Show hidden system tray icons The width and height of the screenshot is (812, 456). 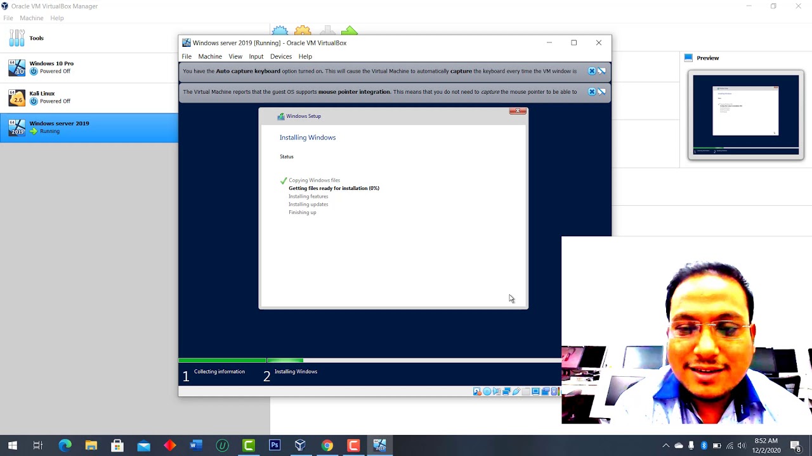665,446
